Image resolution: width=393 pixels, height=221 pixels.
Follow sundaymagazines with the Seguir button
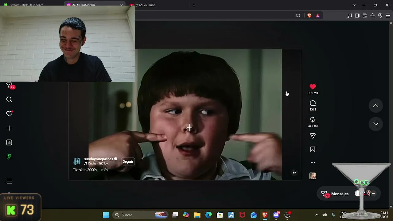pyautogui.click(x=128, y=161)
